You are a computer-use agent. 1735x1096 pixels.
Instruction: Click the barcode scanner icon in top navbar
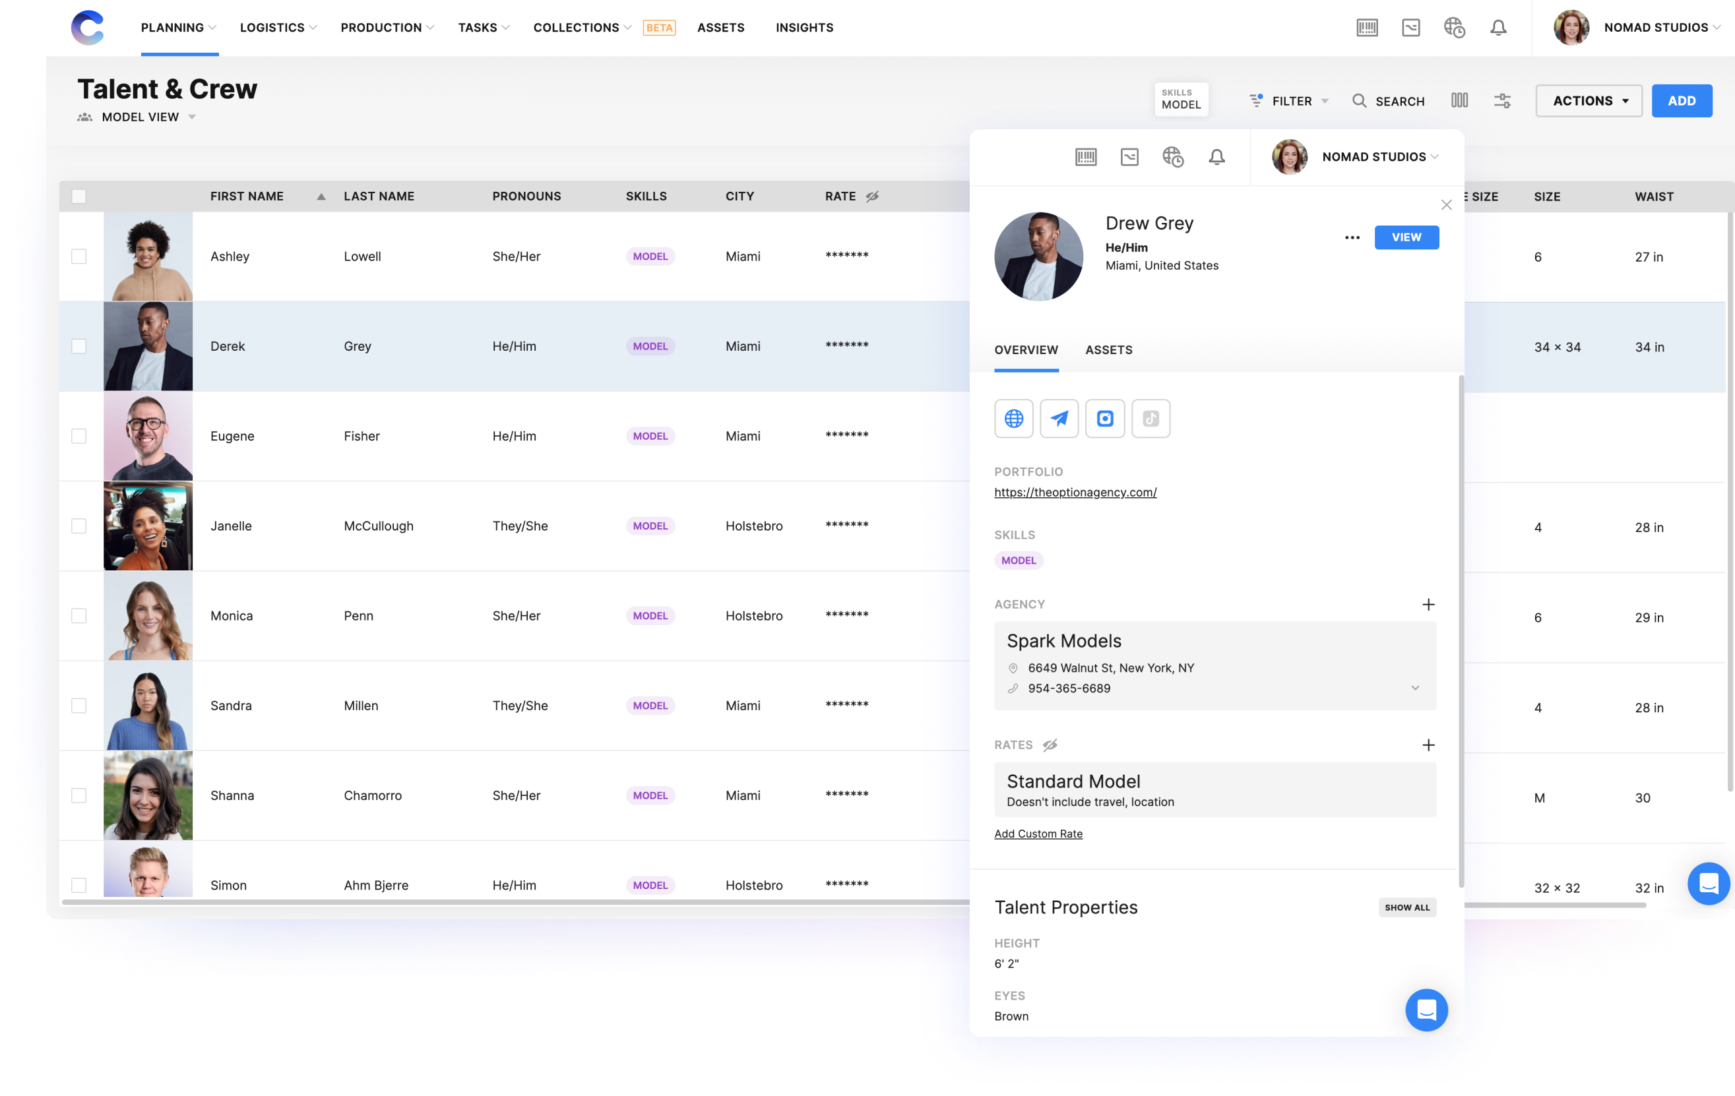[1367, 27]
